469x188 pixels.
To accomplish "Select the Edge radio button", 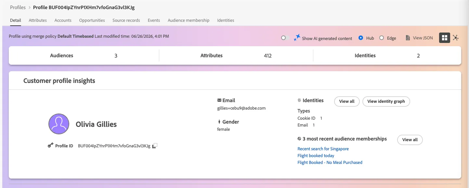I will click(382, 38).
